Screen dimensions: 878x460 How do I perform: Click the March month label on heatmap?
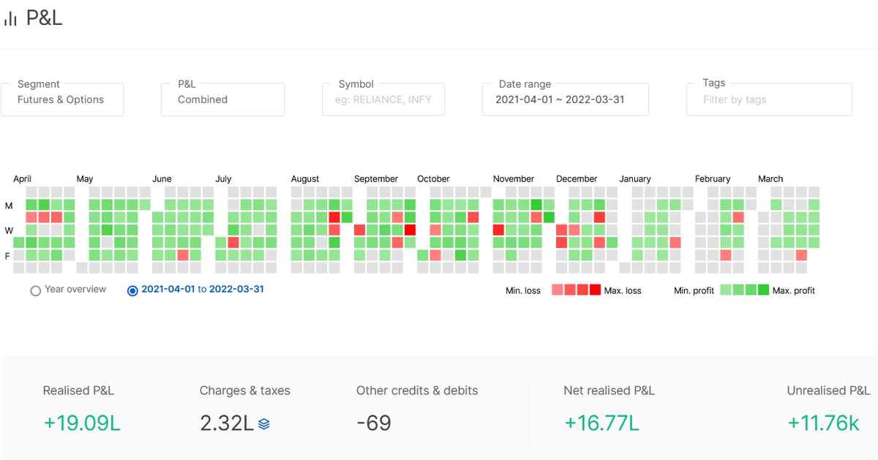770,179
